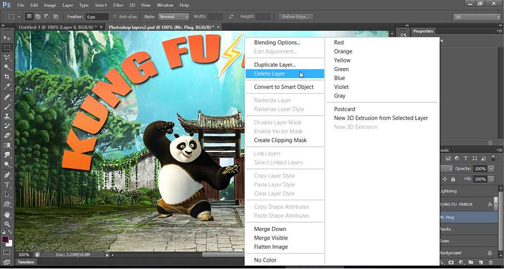Image resolution: width=505 pixels, height=269 pixels.
Task: Open the 3D workspace switcher dropdown
Action: point(477,17)
